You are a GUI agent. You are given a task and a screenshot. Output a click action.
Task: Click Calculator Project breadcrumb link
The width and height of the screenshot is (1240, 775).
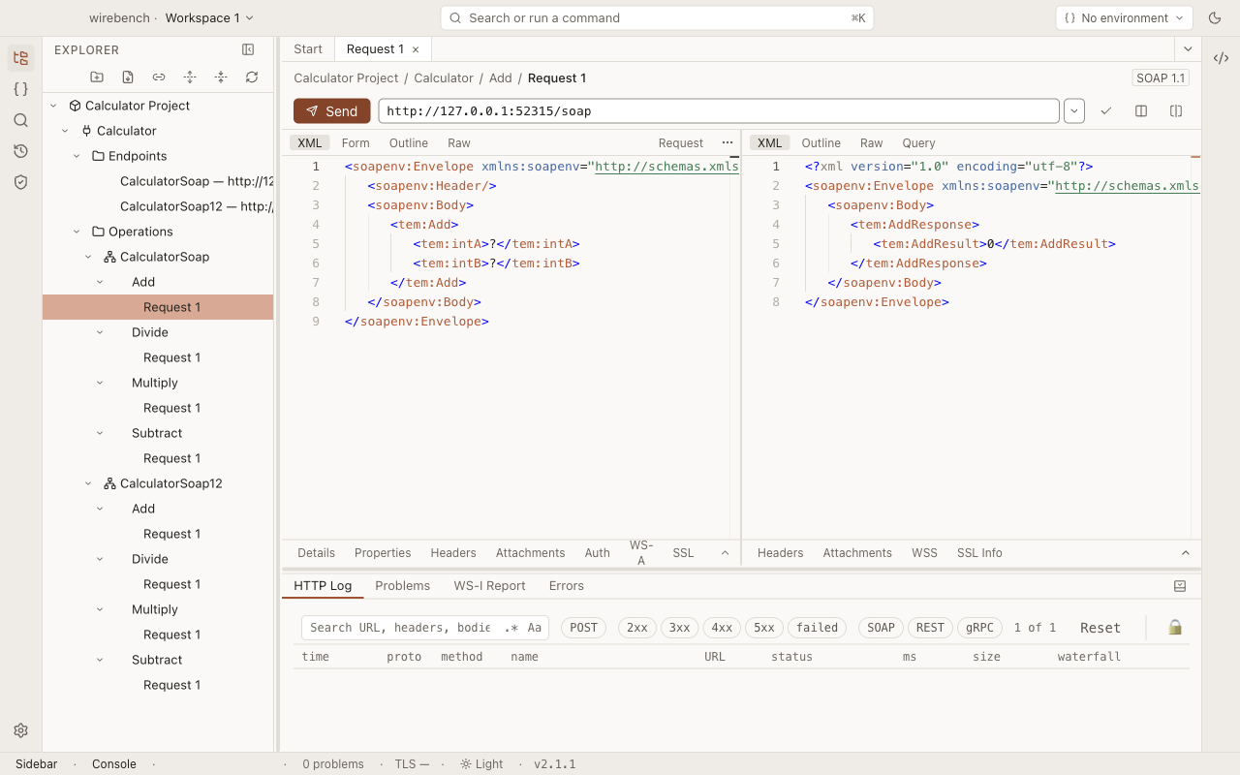tap(346, 78)
